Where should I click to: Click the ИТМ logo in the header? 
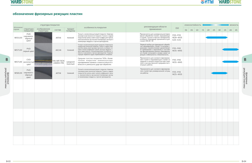[207, 2]
